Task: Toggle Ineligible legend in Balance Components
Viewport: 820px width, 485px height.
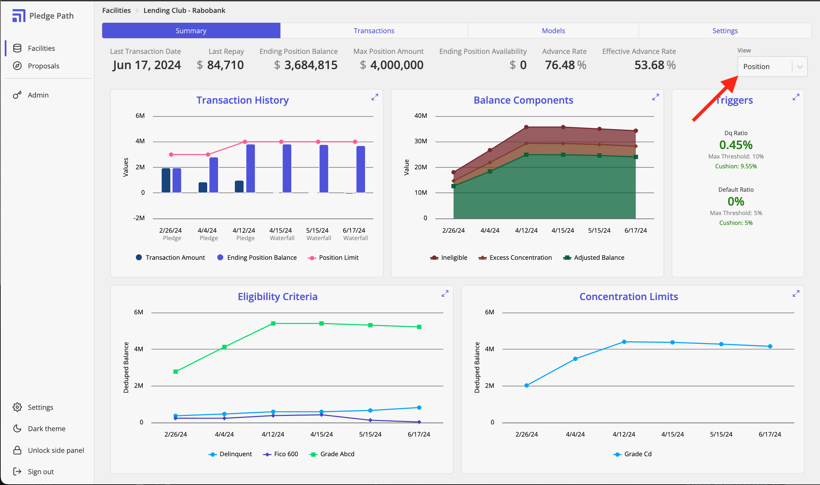Action: click(454, 257)
